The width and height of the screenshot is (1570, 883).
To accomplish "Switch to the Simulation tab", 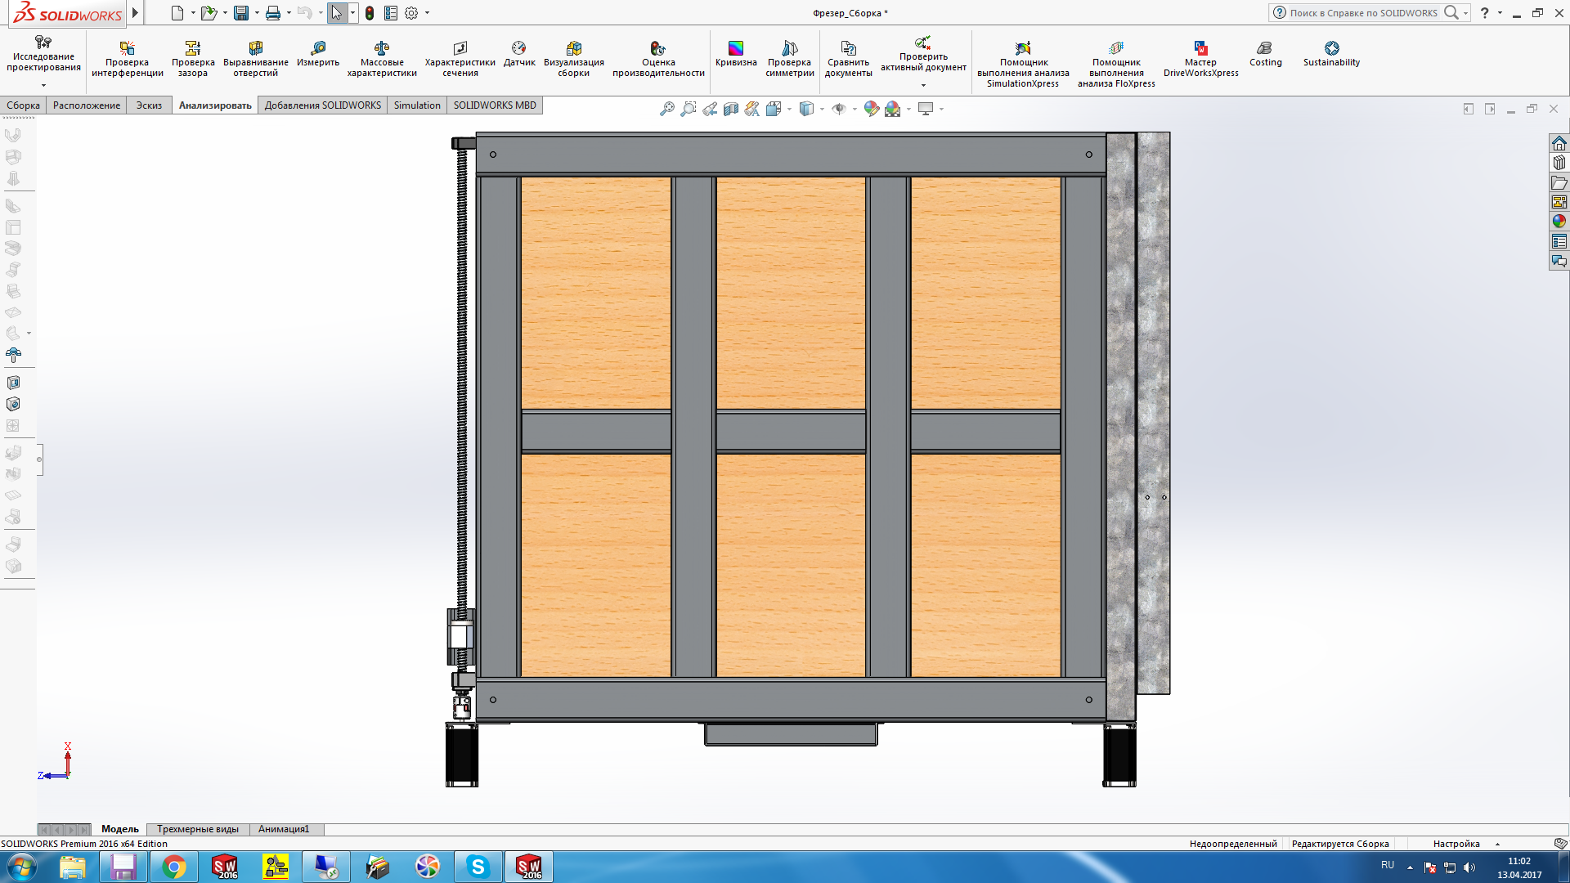I will pyautogui.click(x=416, y=105).
